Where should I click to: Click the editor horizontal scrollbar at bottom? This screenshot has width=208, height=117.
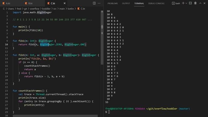[x=55, y=116]
